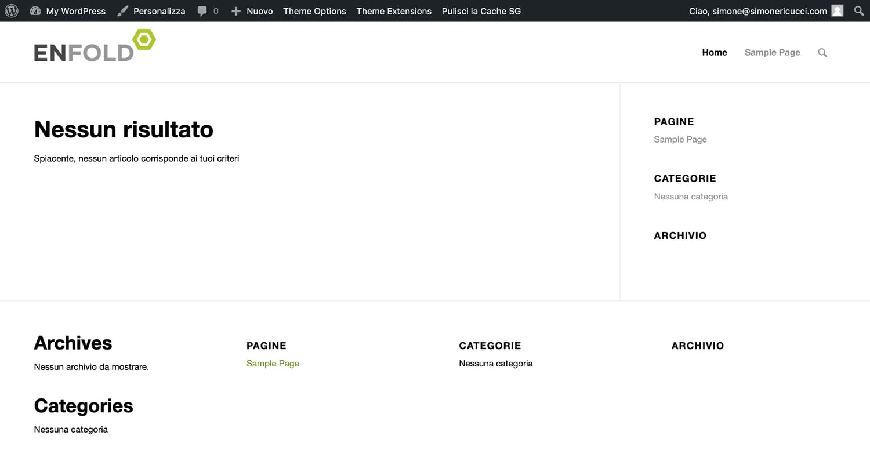Click the Enfold logo
The height and width of the screenshot is (461, 870).
95,46
